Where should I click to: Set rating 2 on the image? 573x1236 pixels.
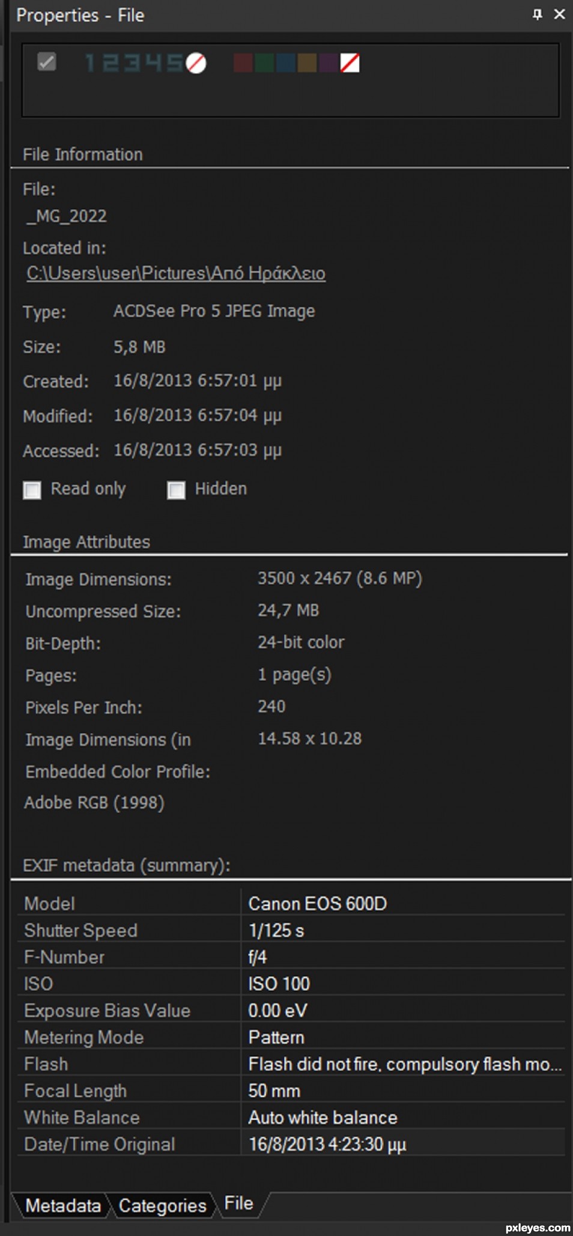(x=110, y=62)
